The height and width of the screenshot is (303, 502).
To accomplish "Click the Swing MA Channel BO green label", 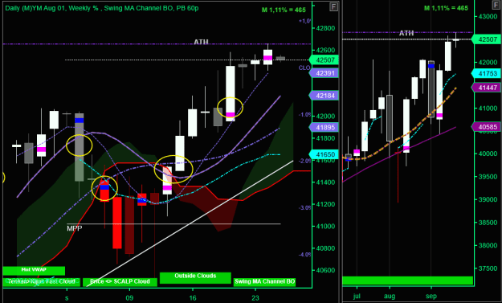I will click(x=264, y=282).
